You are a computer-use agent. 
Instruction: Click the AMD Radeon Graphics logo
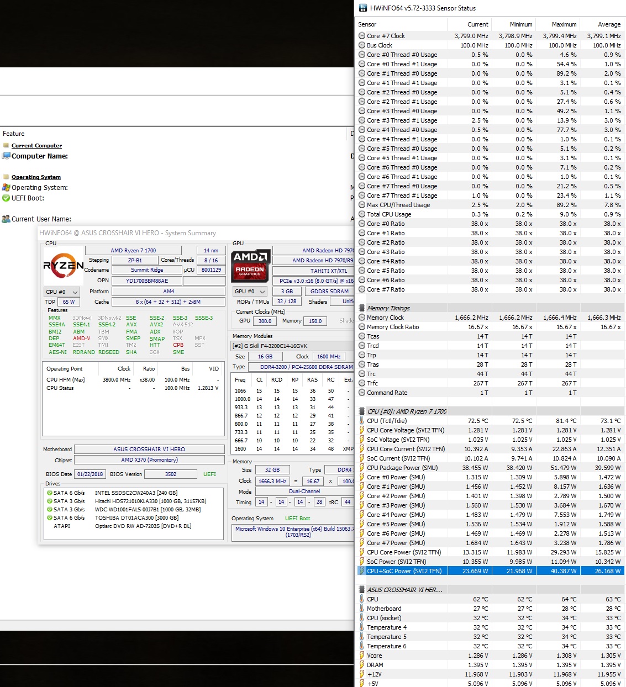click(x=250, y=265)
